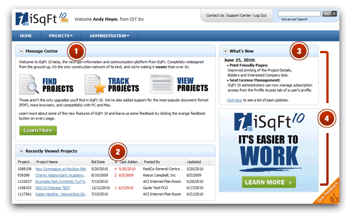Open Advanced Search

294,19
